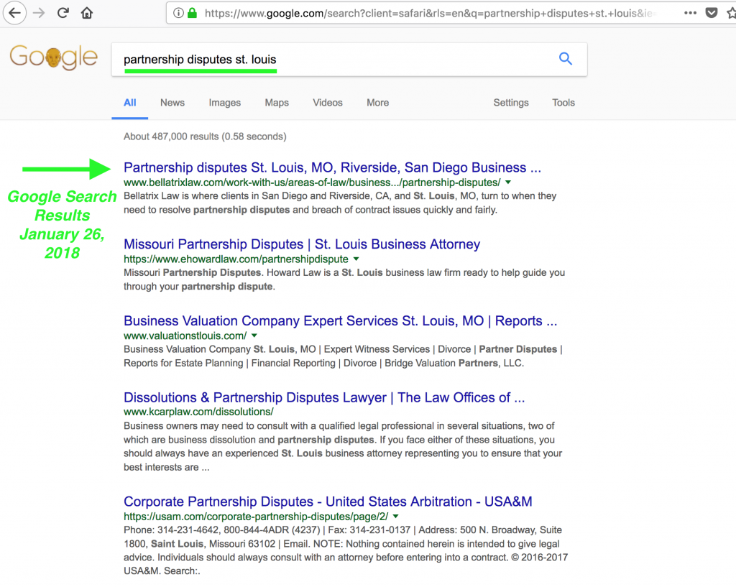
Task: Click the browser address bar URL
Action: [x=428, y=13]
